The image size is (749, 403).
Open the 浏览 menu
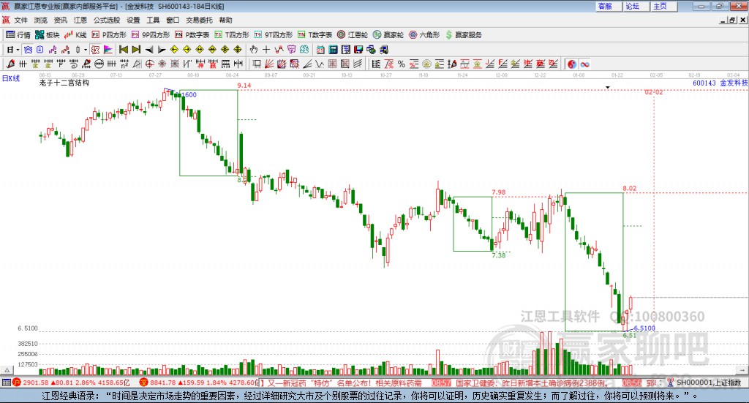click(x=41, y=20)
